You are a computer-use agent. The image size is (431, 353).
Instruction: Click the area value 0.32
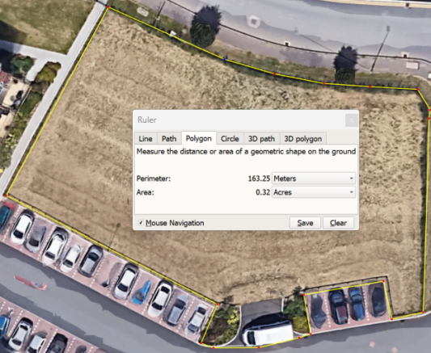pos(263,192)
